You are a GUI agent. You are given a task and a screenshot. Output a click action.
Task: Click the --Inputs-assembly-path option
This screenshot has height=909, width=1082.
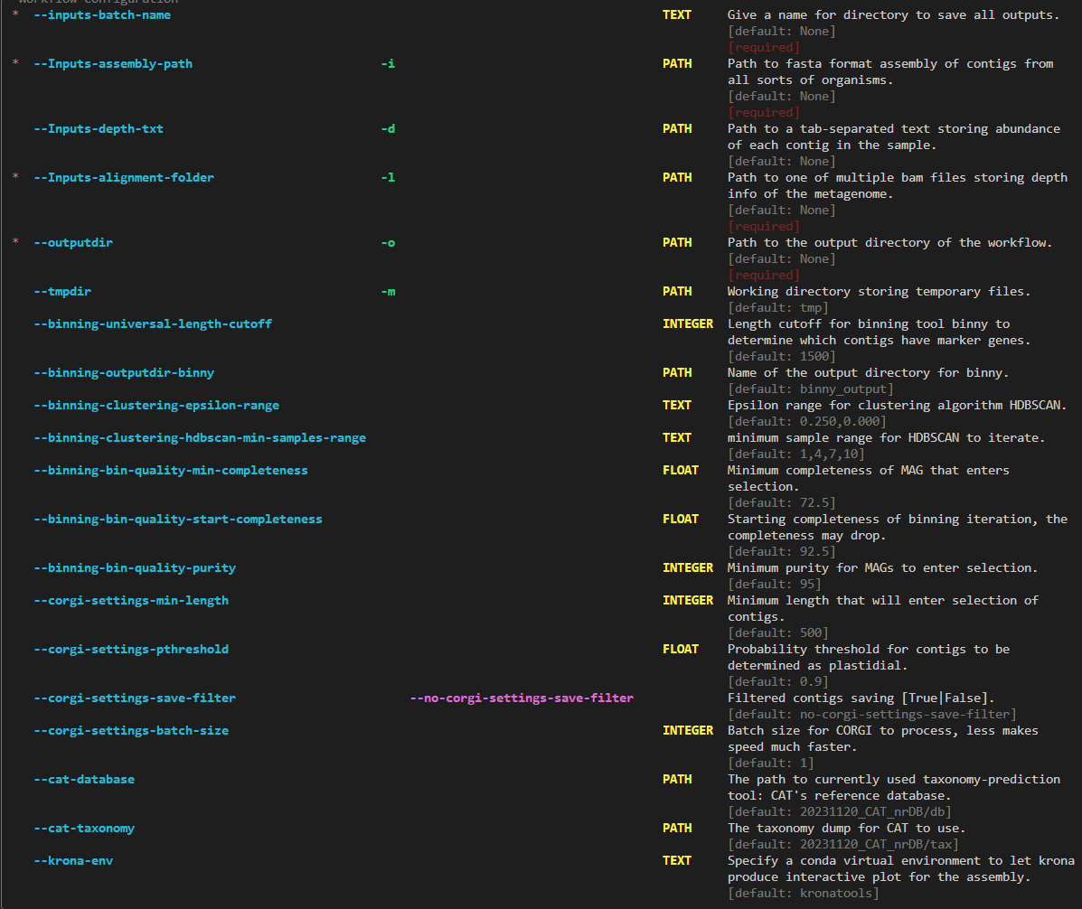(113, 63)
